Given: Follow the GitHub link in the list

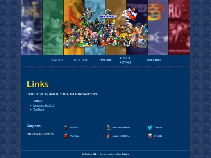Looking at the screenshot, I should [38, 101].
